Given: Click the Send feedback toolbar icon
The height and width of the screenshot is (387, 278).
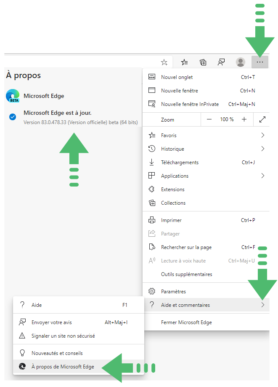Looking at the screenshot, I should point(221,62).
